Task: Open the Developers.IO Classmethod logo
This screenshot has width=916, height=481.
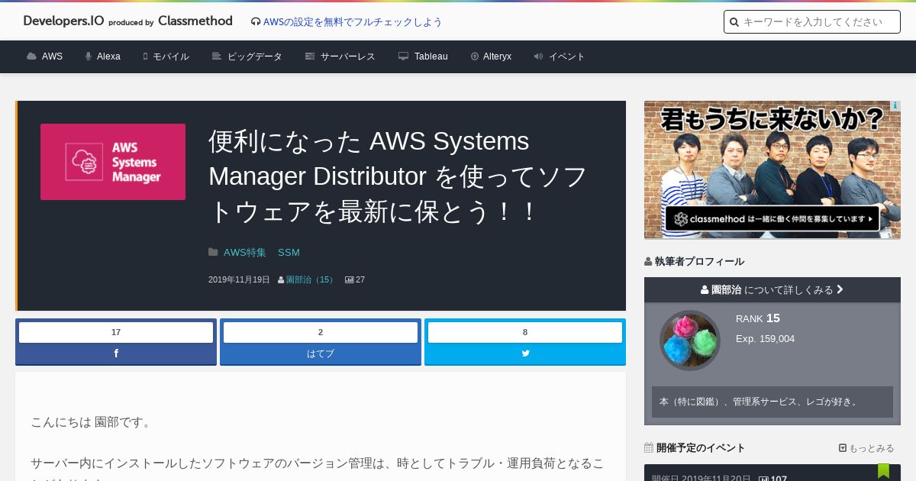Action: [x=128, y=21]
